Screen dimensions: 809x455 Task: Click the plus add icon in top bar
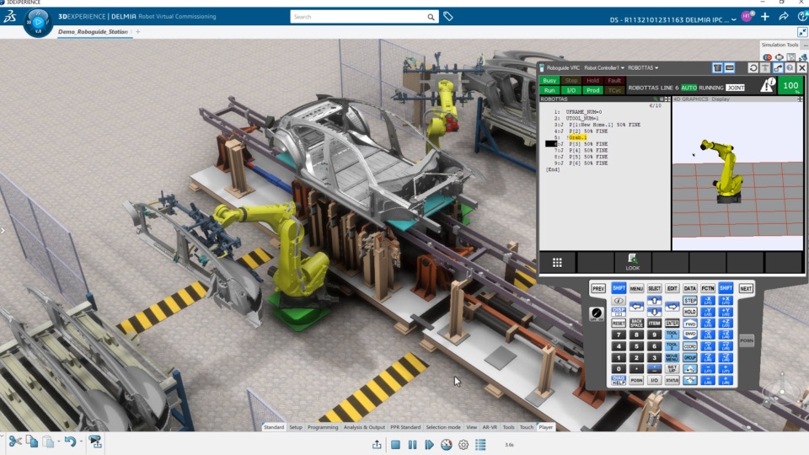765,17
